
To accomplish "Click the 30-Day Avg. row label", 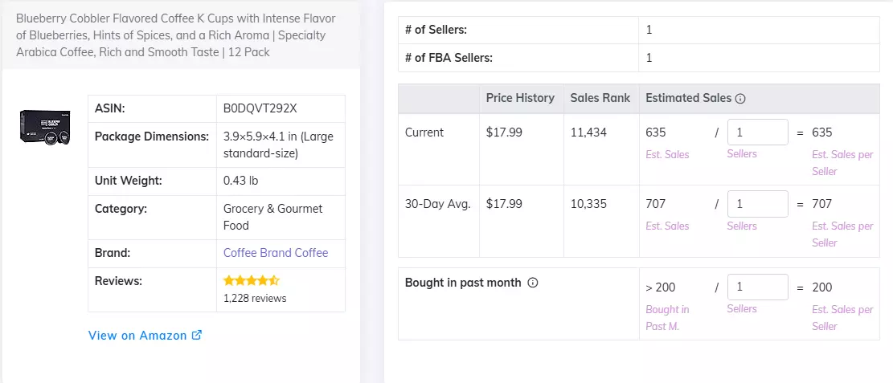I will [437, 204].
